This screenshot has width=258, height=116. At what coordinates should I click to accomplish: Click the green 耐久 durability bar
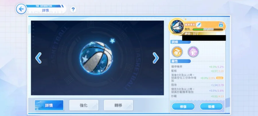[208, 30]
